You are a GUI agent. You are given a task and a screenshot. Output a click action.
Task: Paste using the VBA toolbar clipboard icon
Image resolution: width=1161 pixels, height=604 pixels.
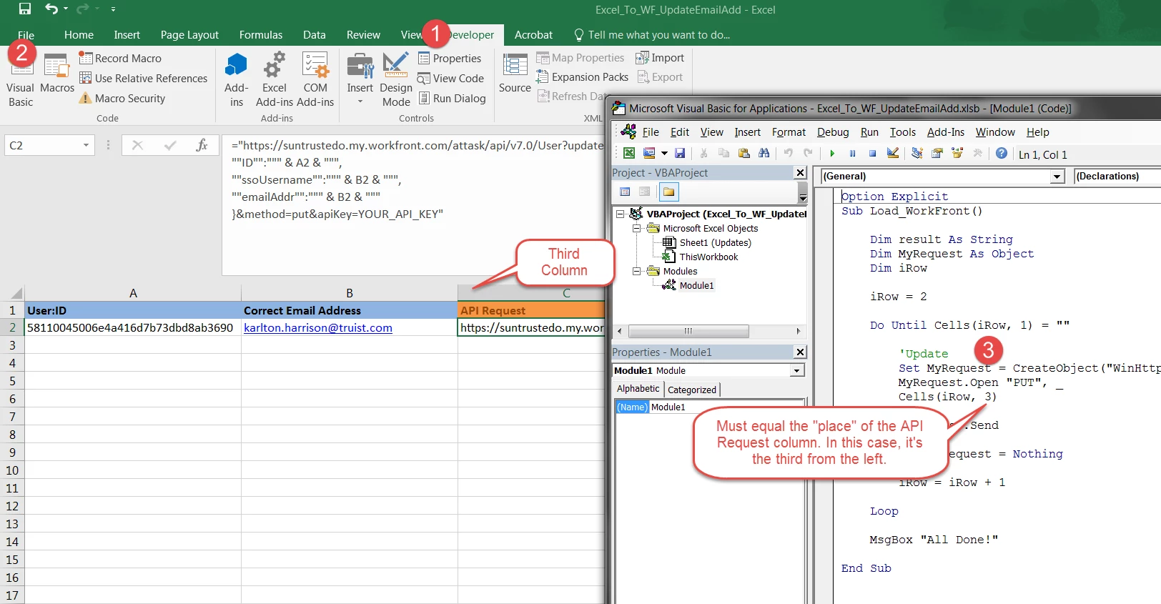pos(744,154)
